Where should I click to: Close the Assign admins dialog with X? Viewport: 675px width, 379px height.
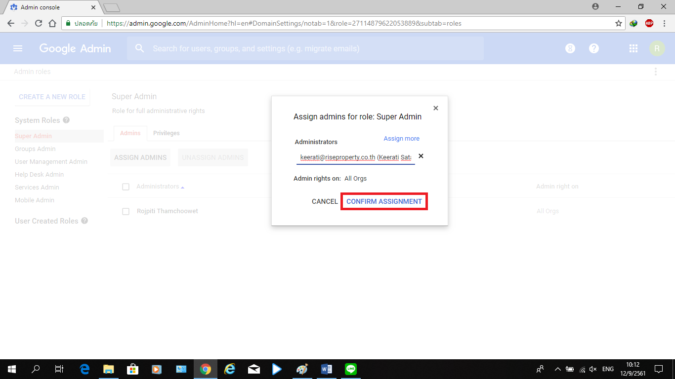point(435,108)
